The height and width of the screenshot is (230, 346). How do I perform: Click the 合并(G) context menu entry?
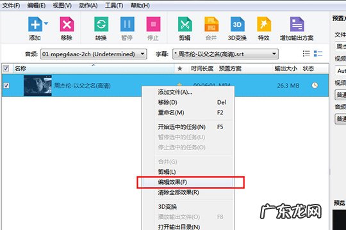(188, 162)
